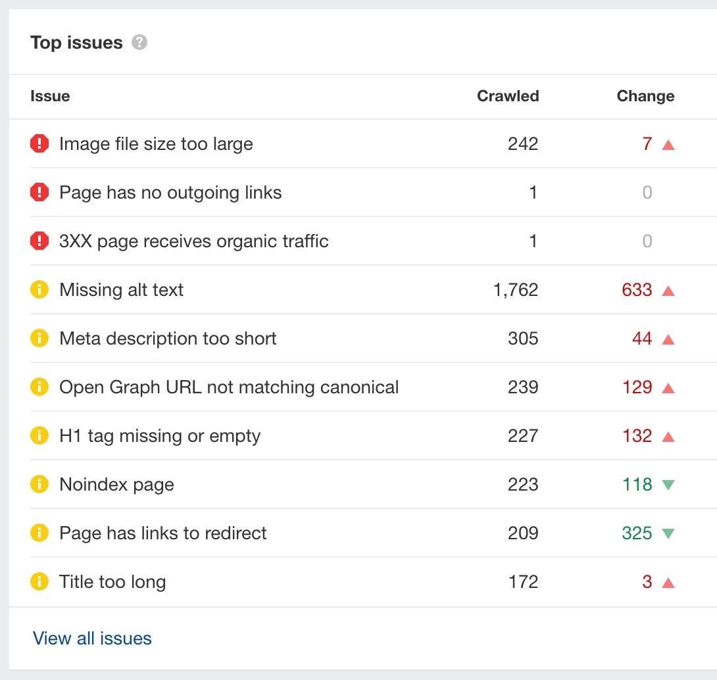
Task: Click green down arrow in Noindex page row
Action: point(668,485)
